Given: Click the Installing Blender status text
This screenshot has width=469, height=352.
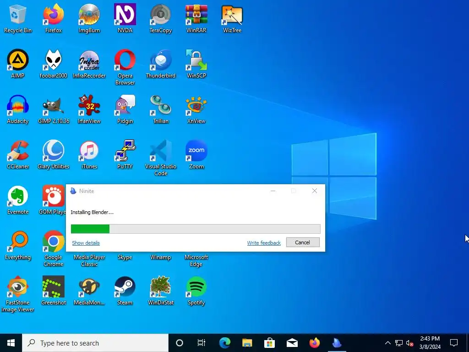Looking at the screenshot, I should point(92,212).
